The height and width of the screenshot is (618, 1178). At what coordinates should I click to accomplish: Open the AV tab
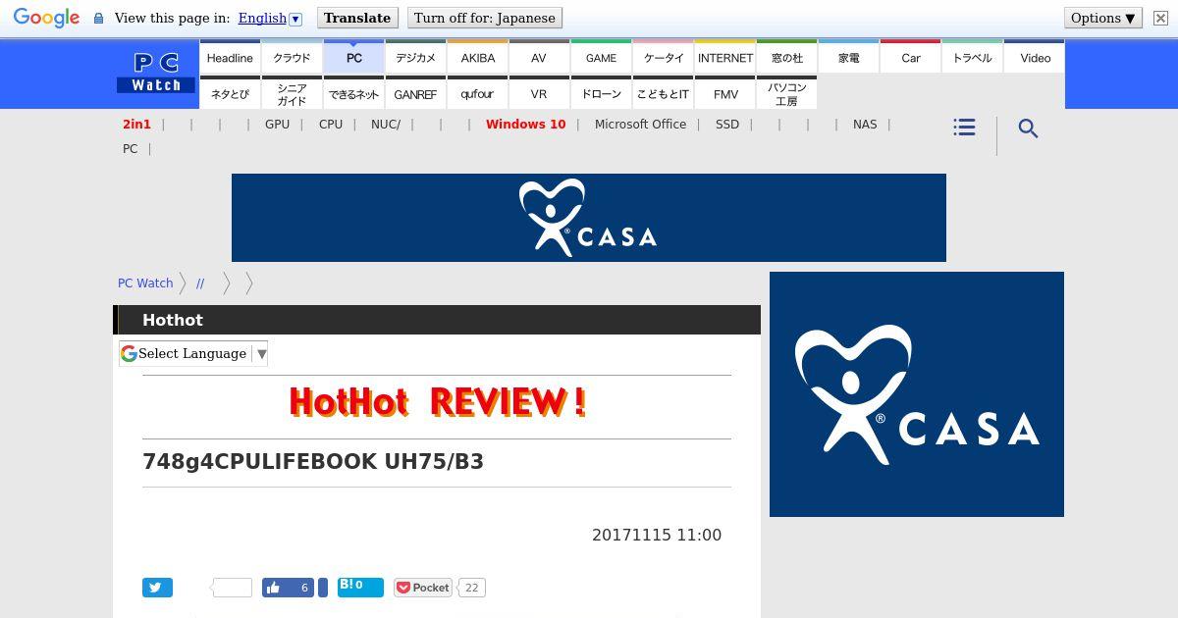539,57
